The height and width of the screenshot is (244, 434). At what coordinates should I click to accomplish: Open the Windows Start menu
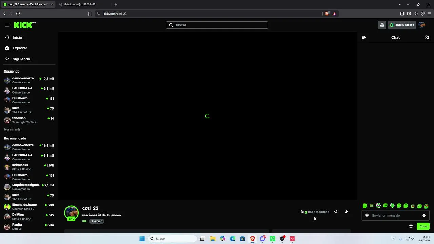pos(142,239)
